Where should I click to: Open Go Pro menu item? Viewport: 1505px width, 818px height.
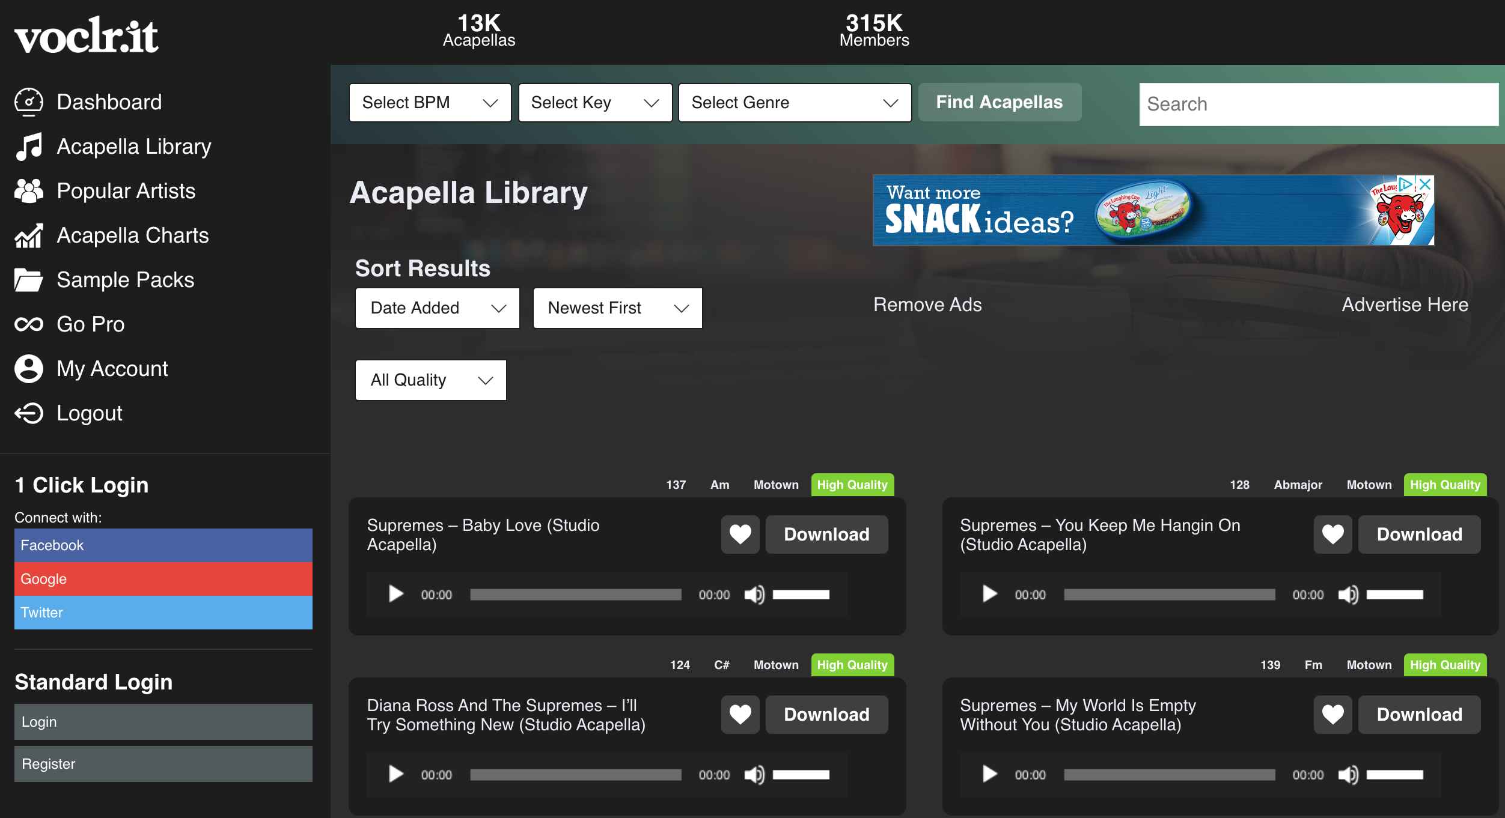coord(91,324)
